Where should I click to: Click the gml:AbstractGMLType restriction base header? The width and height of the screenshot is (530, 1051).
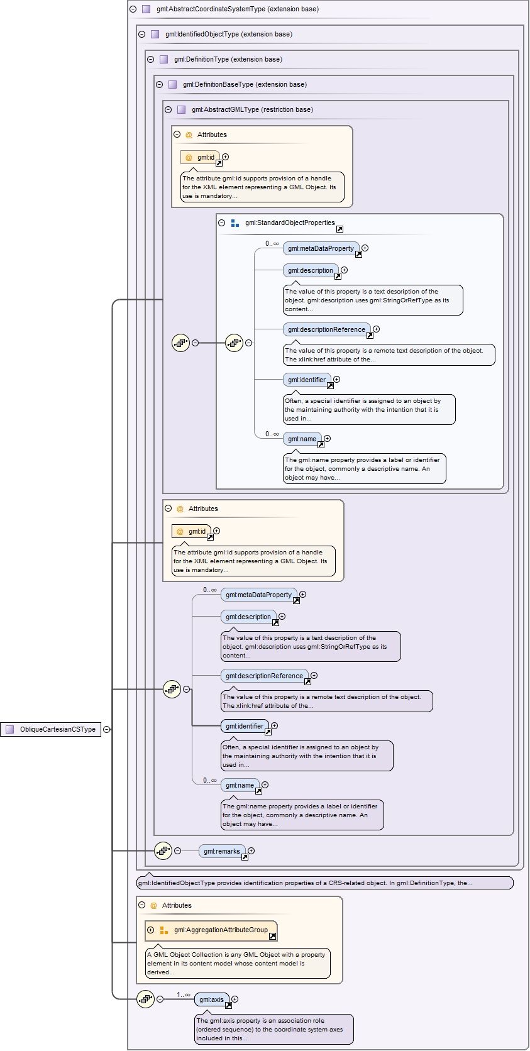coord(251,109)
